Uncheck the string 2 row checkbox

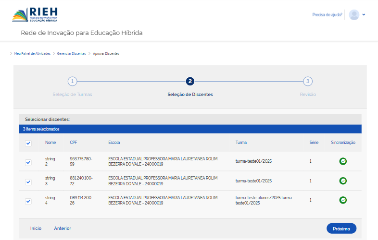28,163
